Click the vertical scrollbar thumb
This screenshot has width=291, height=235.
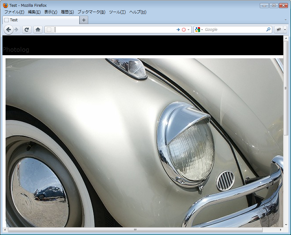[286, 88]
